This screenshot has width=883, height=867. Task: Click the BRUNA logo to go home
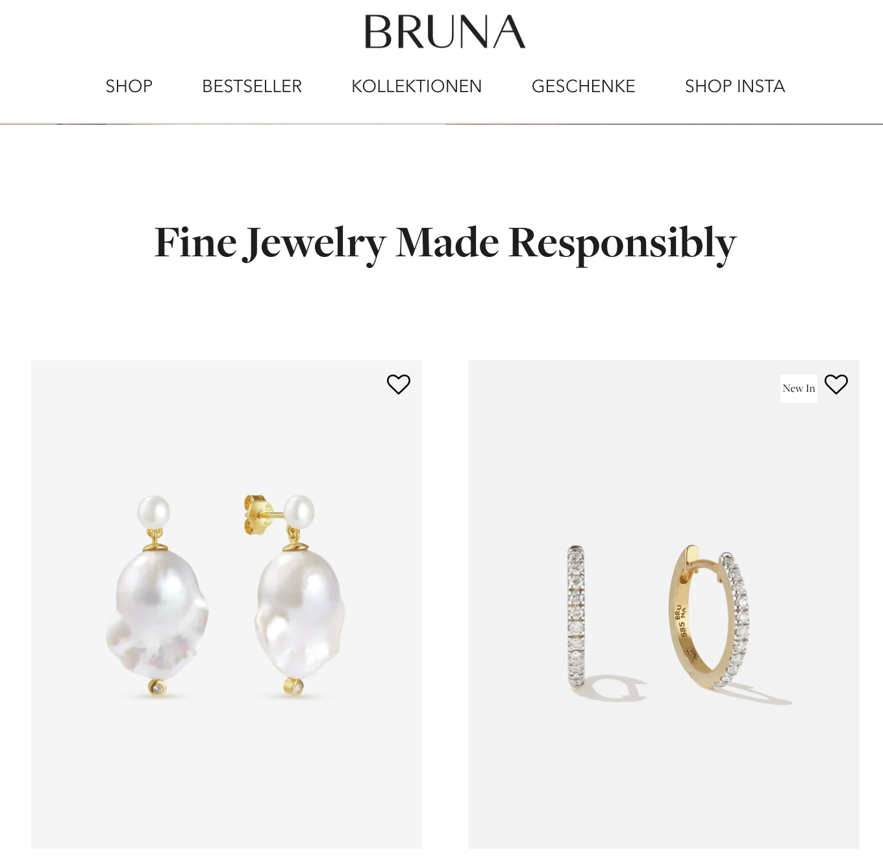coord(445,32)
